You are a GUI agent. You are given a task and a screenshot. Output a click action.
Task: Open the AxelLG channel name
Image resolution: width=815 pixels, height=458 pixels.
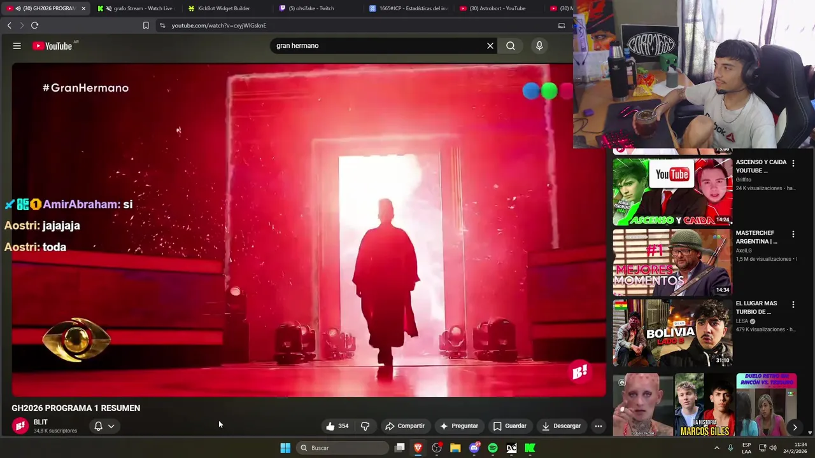point(742,251)
